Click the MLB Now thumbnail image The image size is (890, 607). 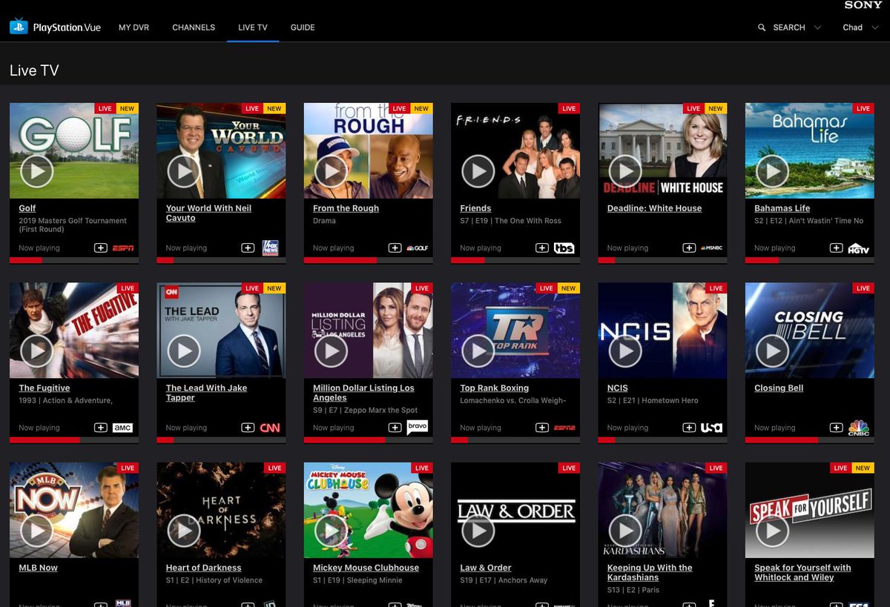point(74,510)
